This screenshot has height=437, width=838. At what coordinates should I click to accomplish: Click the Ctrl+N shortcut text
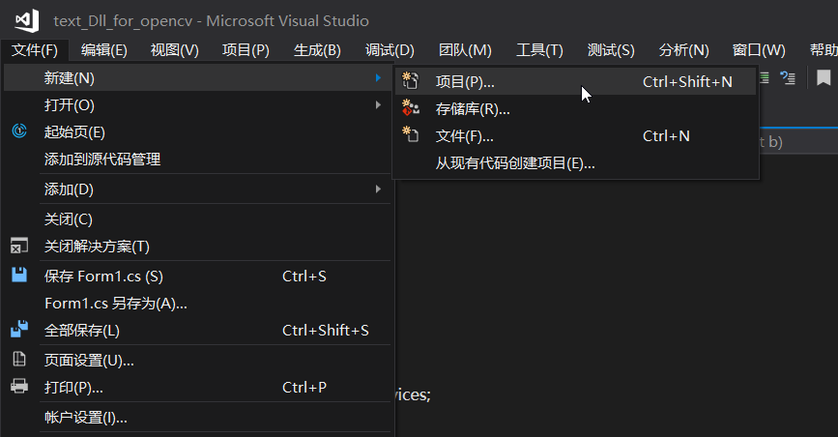click(x=666, y=136)
